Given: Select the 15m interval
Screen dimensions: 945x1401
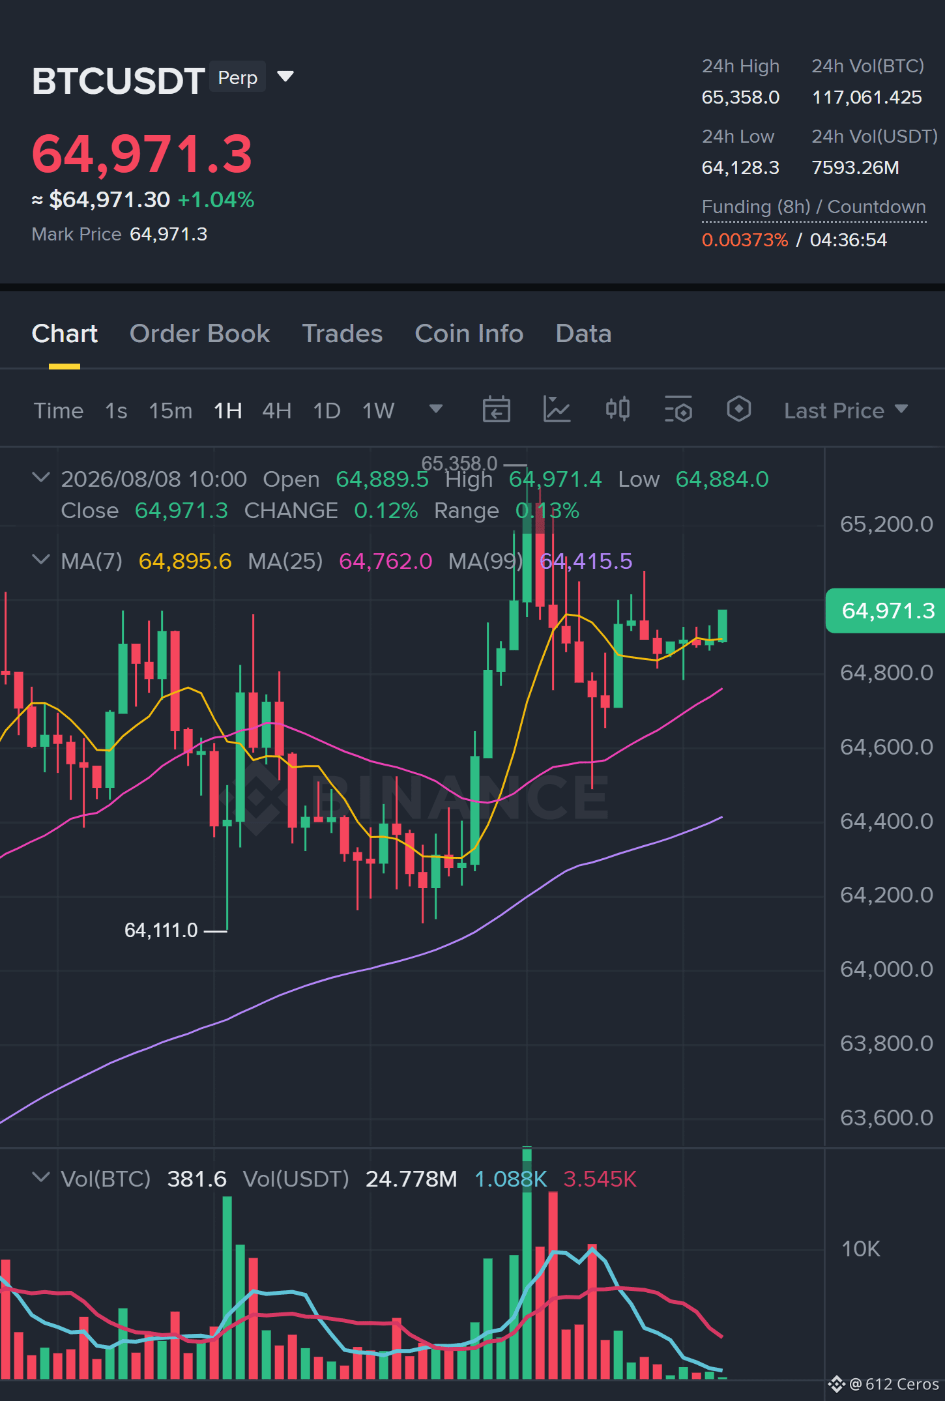Looking at the screenshot, I should click(171, 411).
